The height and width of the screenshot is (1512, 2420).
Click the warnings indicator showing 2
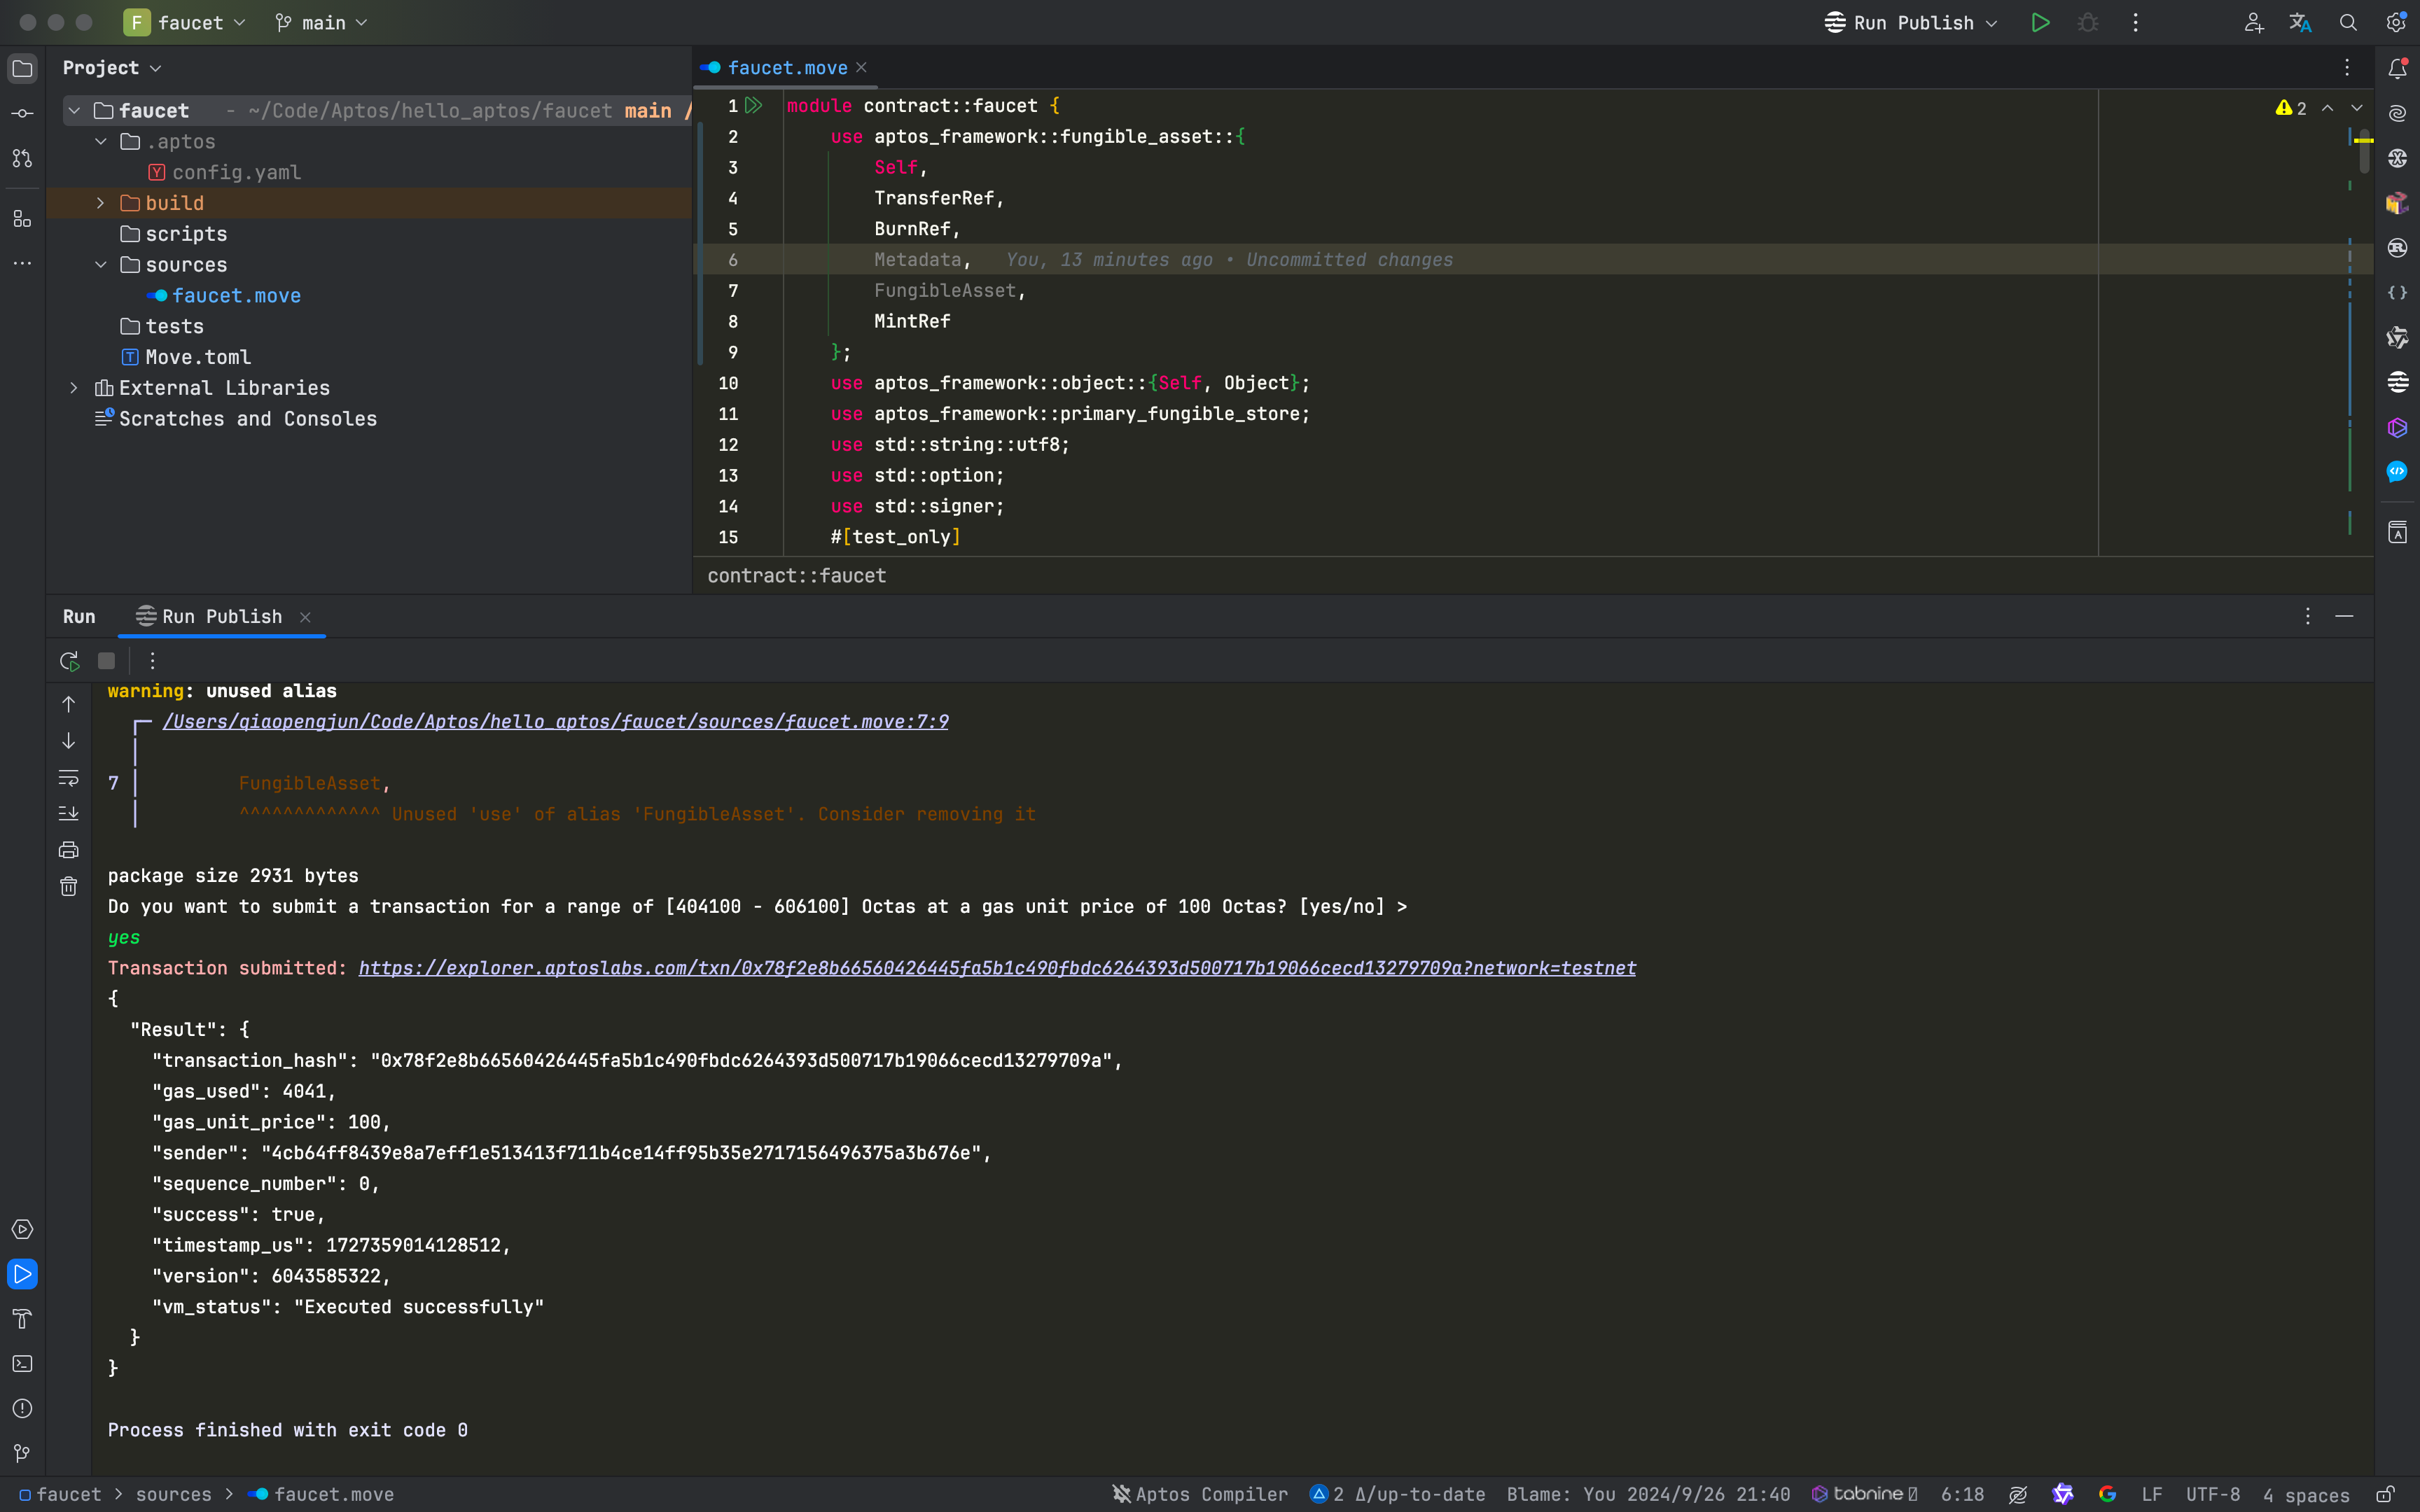pyautogui.click(x=2291, y=108)
